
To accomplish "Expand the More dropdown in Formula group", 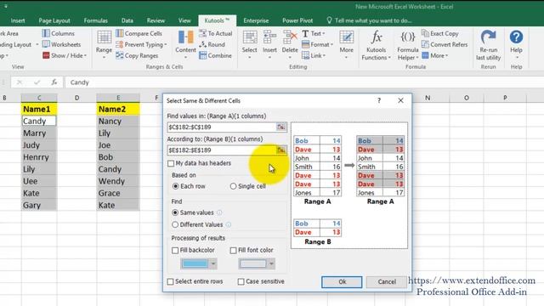I will 446,55.
